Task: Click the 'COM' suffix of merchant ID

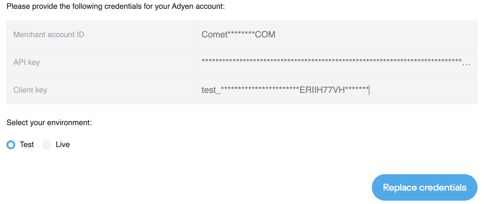Action: click(x=265, y=35)
